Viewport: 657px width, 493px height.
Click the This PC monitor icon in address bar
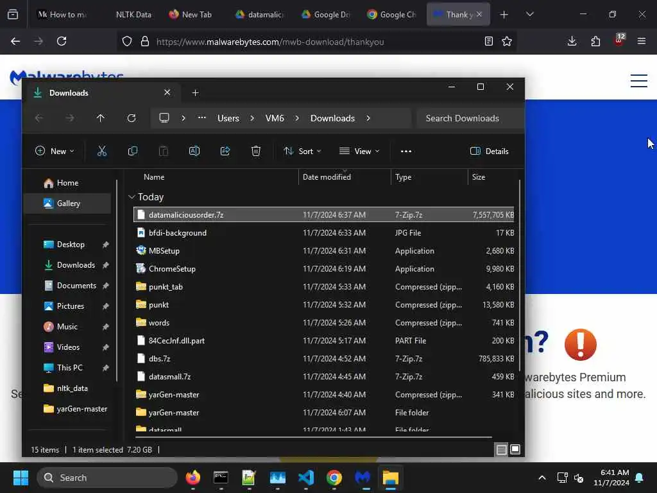(x=164, y=118)
